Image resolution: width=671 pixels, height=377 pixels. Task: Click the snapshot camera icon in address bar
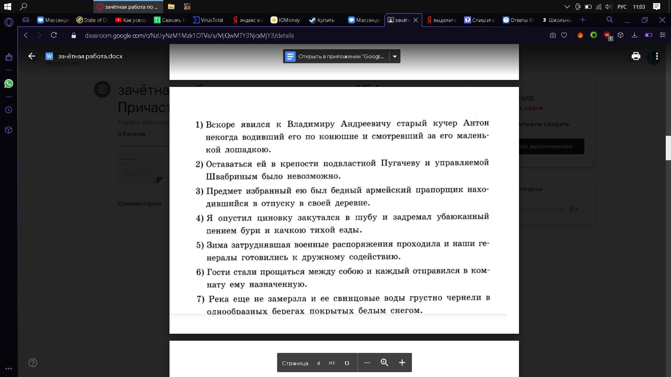click(x=553, y=35)
